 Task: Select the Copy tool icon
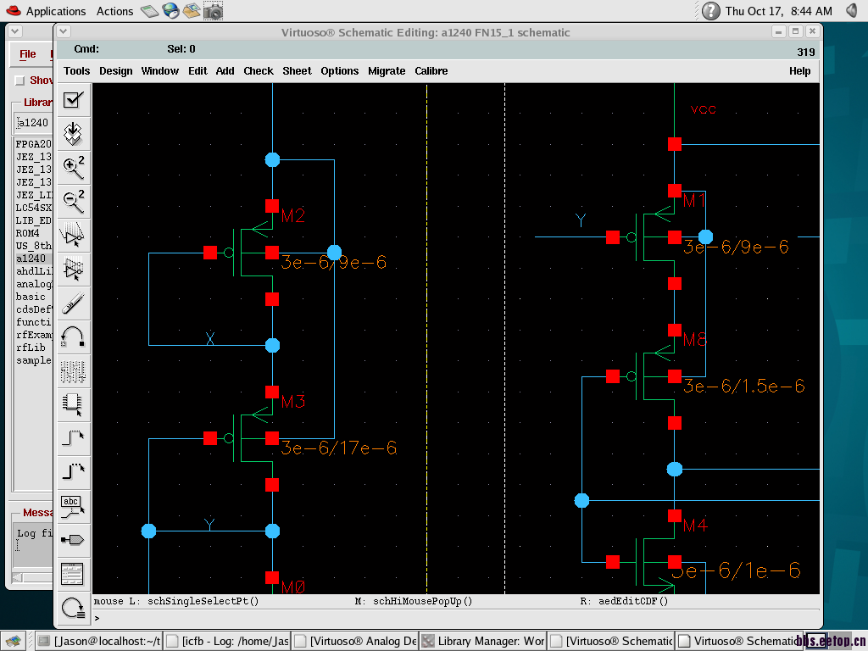73,268
